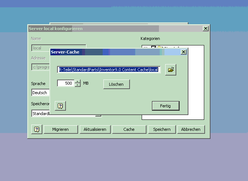Expand the first Kategorien tree node

tap(145, 47)
